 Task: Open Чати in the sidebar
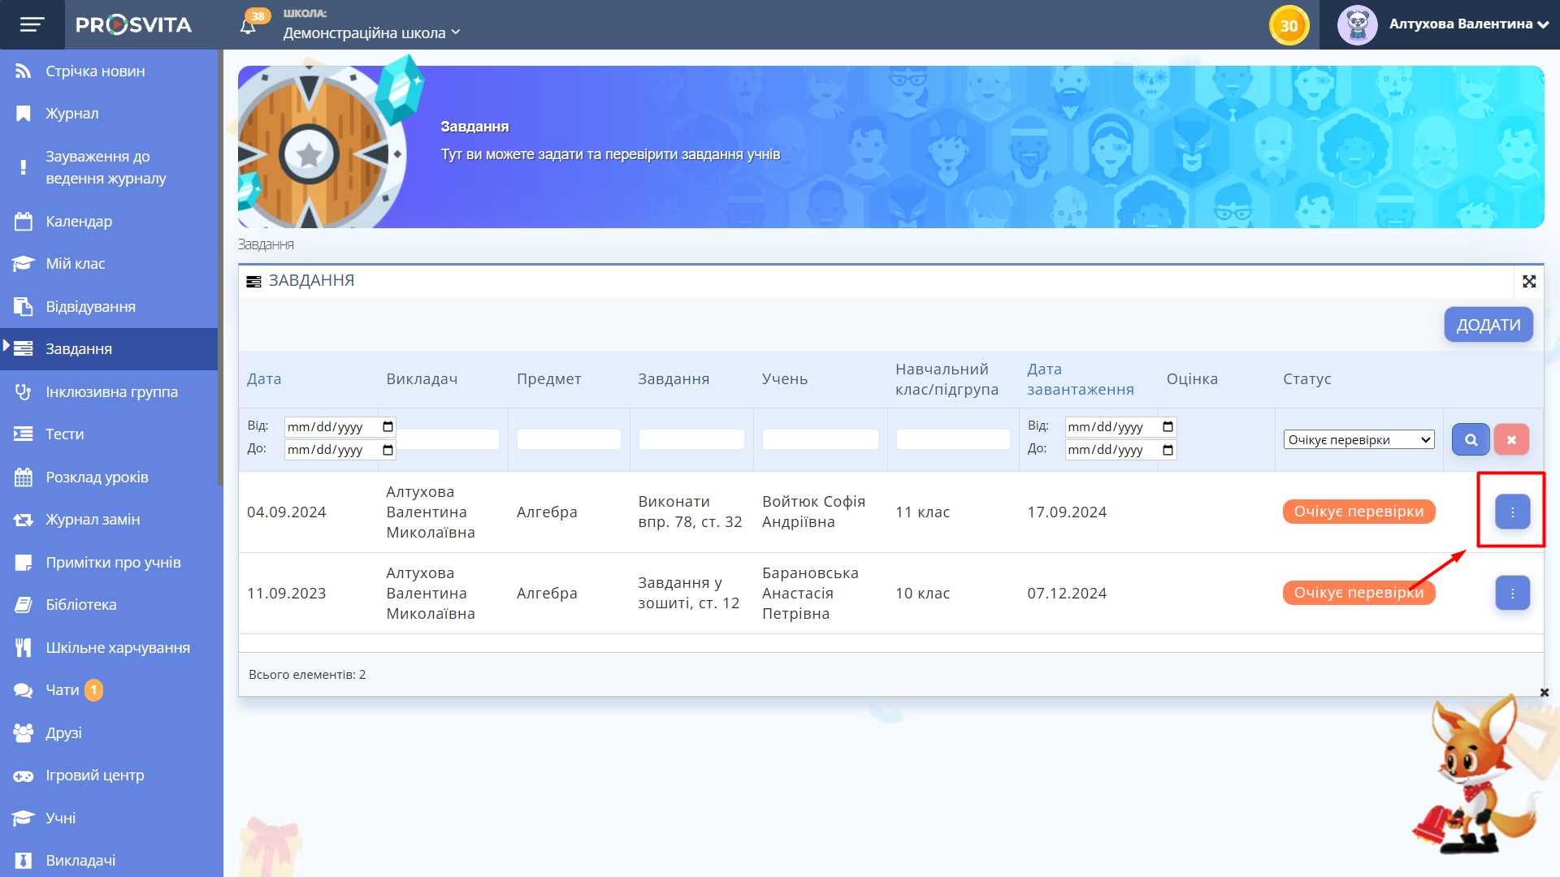62,689
